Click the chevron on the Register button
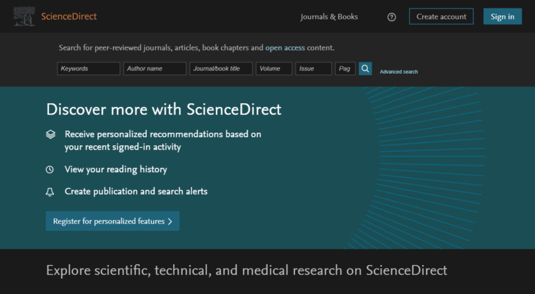This screenshot has height=294, width=535. [x=170, y=221]
